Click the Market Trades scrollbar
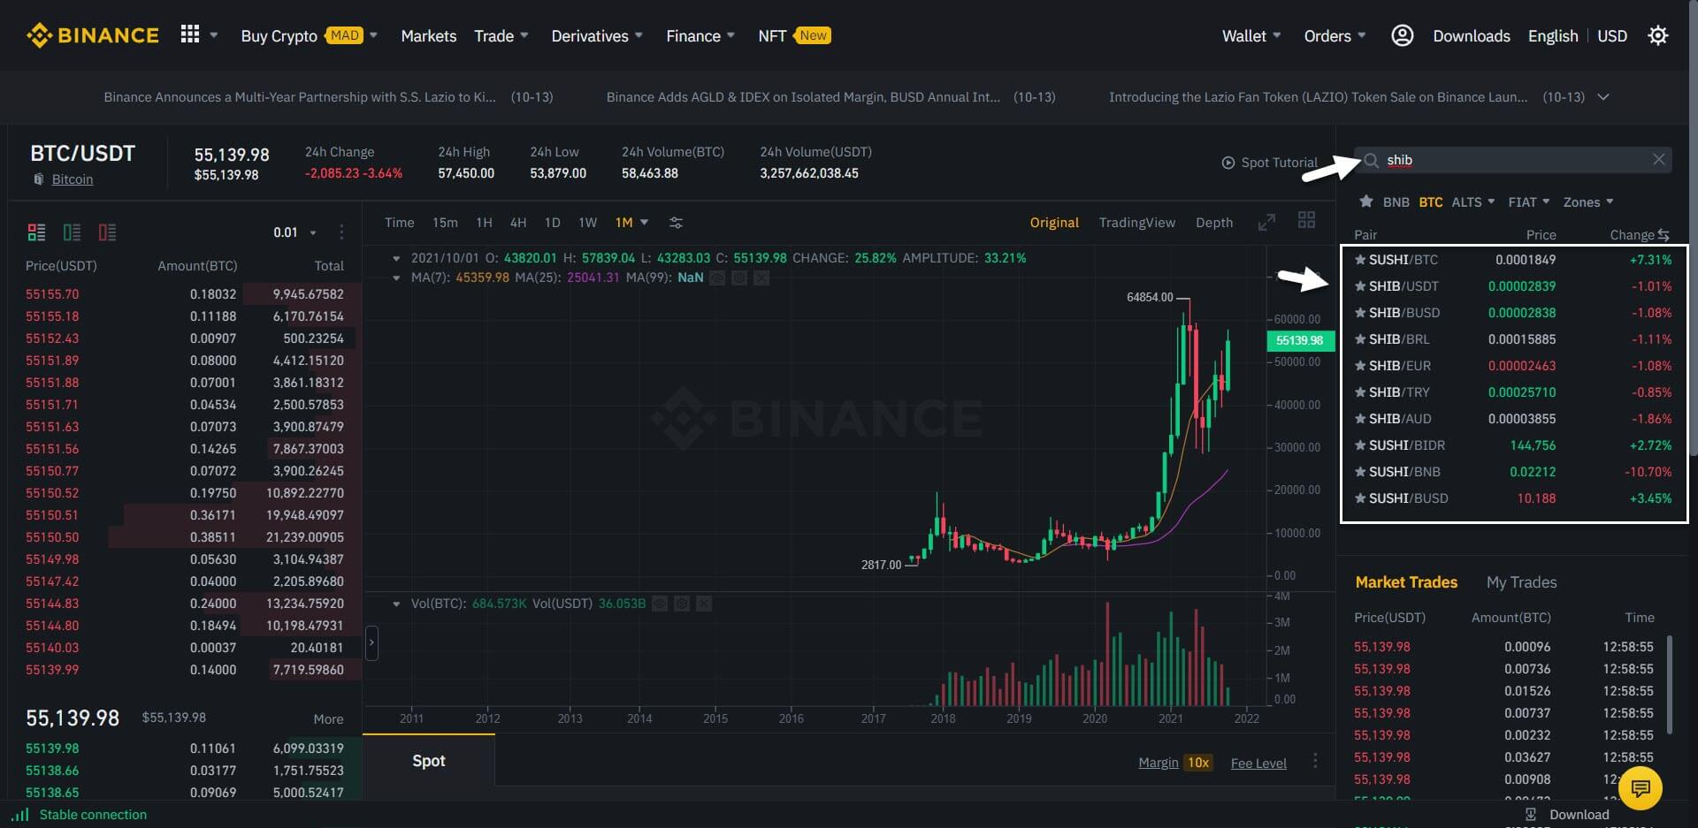Image resolution: width=1698 pixels, height=828 pixels. [x=1670, y=685]
